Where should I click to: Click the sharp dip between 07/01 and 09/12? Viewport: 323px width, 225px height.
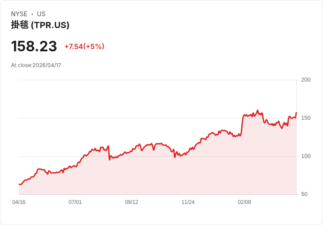click(x=109, y=159)
